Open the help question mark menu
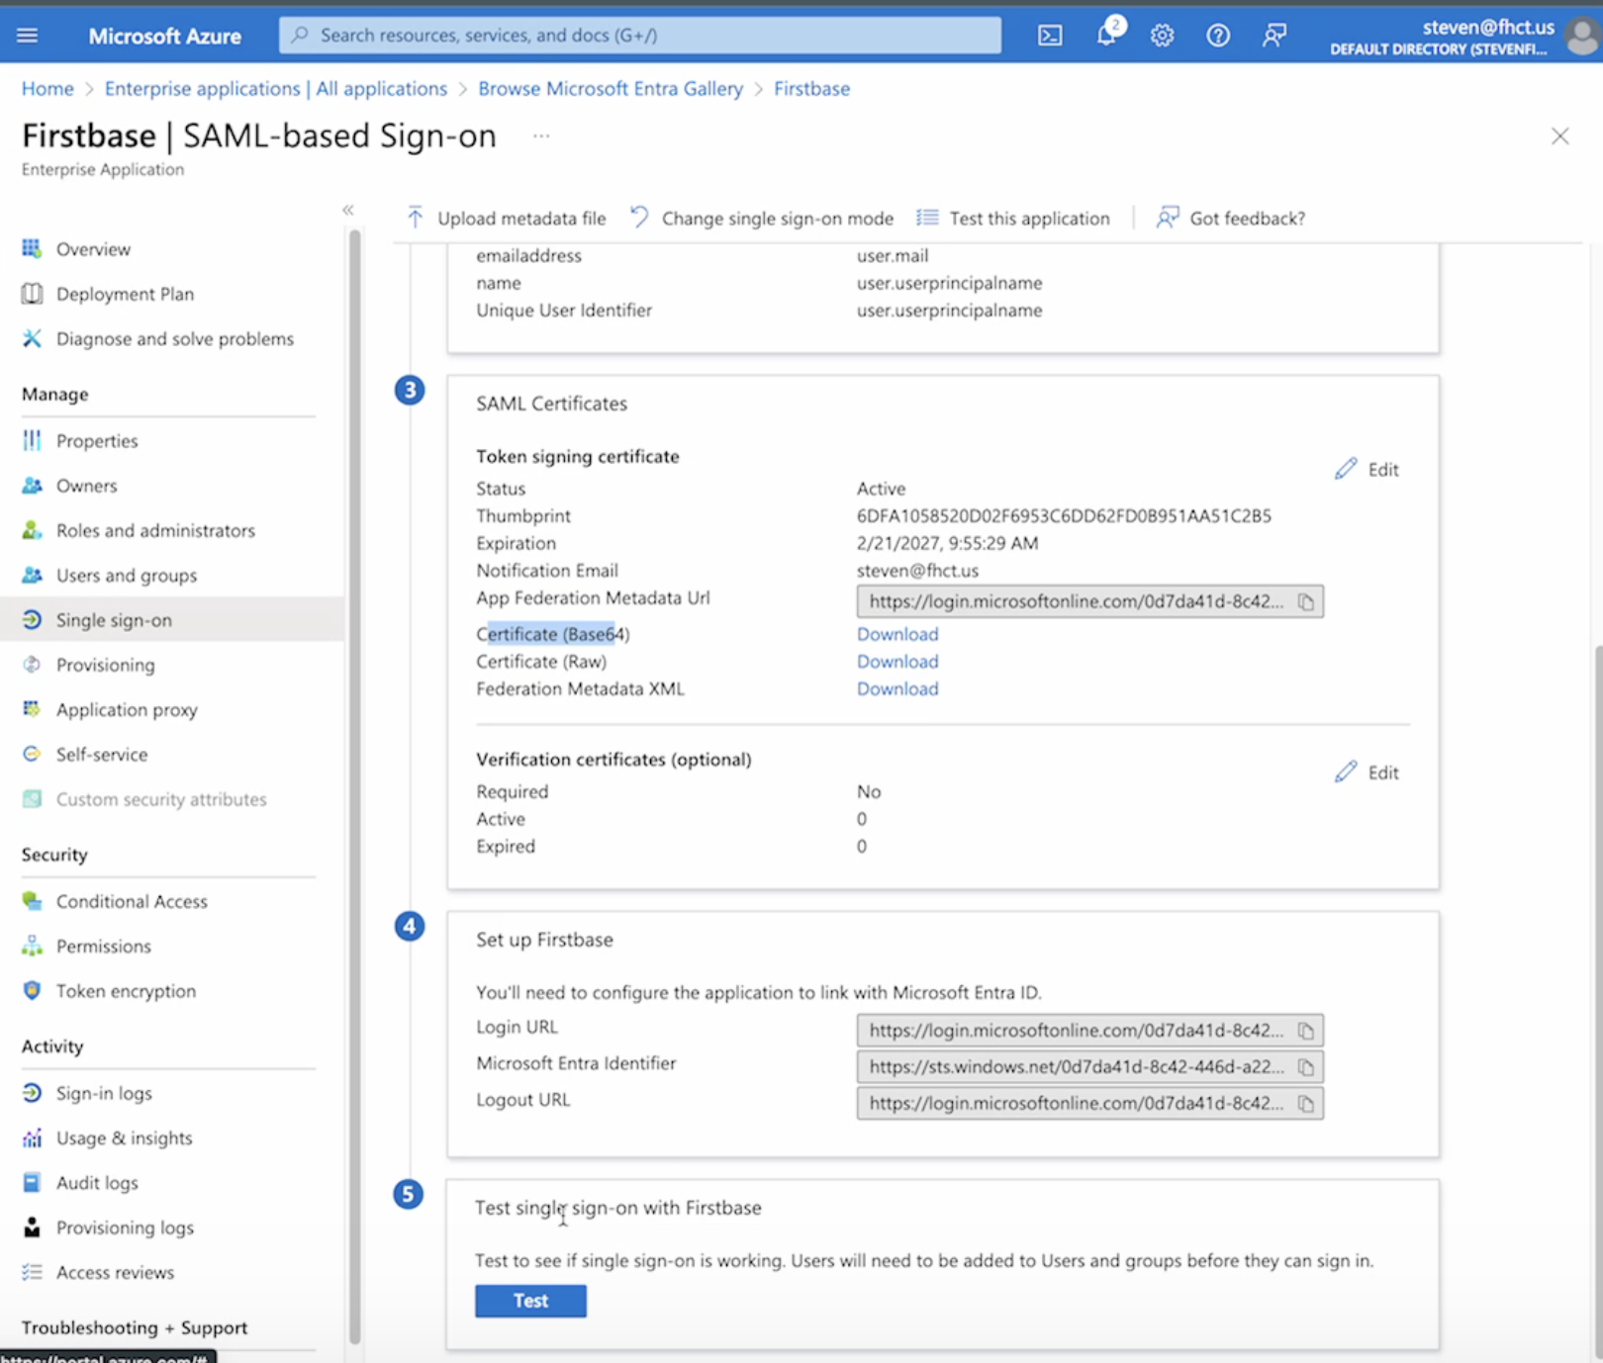Image resolution: width=1603 pixels, height=1363 pixels. point(1218,36)
